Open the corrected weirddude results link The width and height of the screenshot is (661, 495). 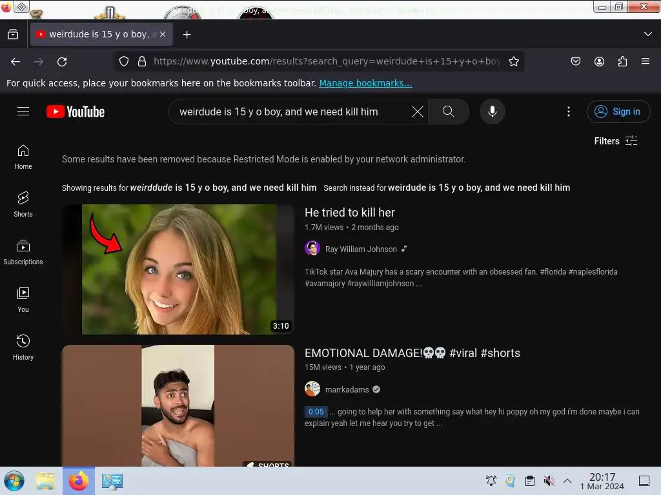(x=223, y=188)
